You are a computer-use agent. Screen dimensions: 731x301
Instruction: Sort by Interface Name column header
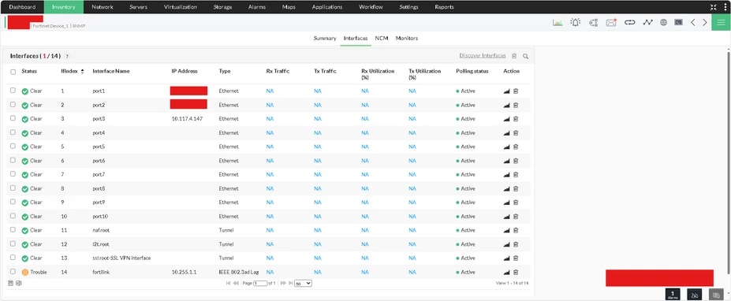tap(111, 71)
